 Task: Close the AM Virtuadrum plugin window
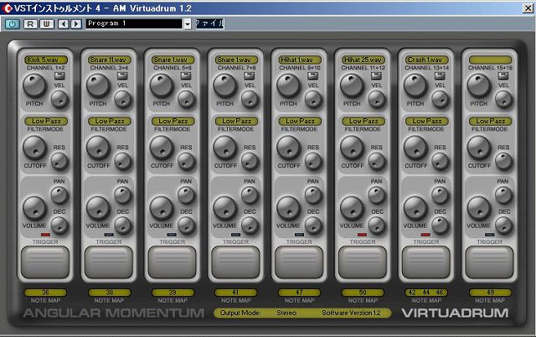(528, 8)
